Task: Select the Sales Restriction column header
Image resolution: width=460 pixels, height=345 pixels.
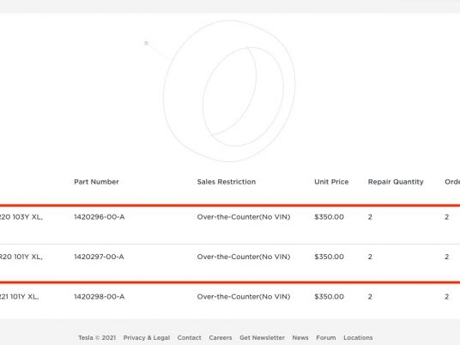Action: [x=227, y=182]
